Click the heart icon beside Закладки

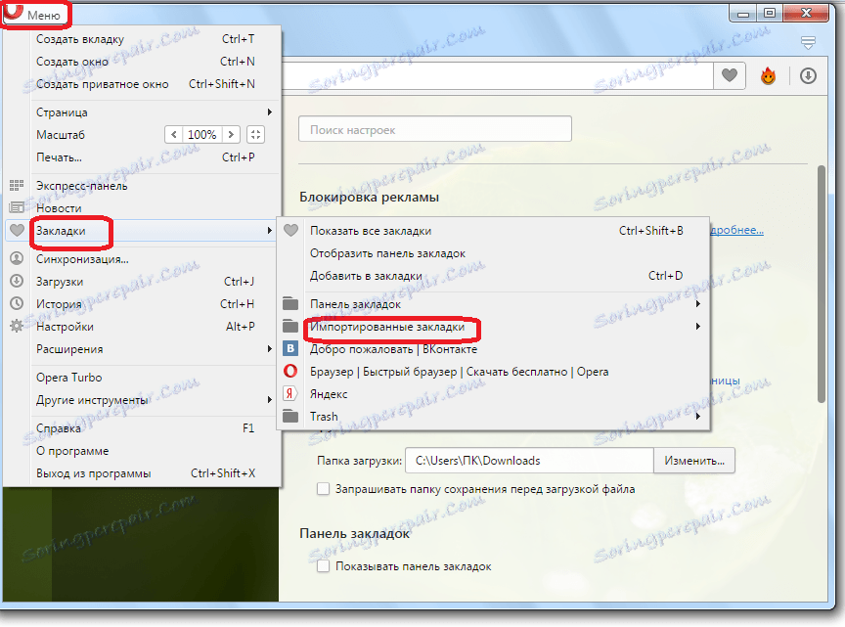point(17,230)
